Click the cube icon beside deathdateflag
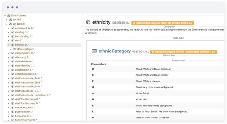This screenshot has height=124, width=227. click(x=13, y=66)
